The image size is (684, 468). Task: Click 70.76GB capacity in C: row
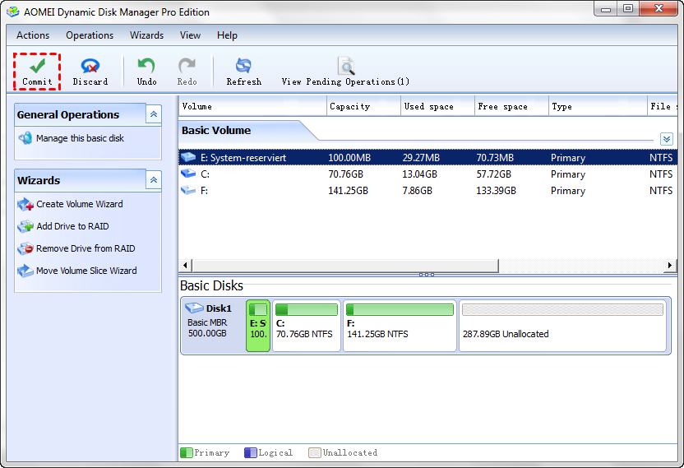tap(345, 174)
